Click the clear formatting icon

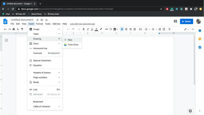pyautogui.click(x=169, y=29)
